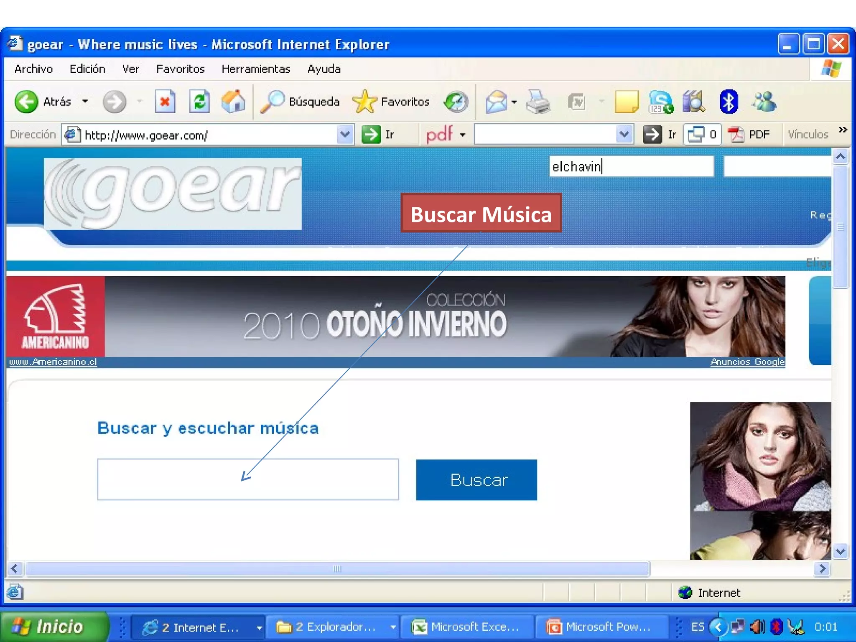Expand the address bar URL dropdown
Viewport: 856px width, 642px height.
click(345, 135)
